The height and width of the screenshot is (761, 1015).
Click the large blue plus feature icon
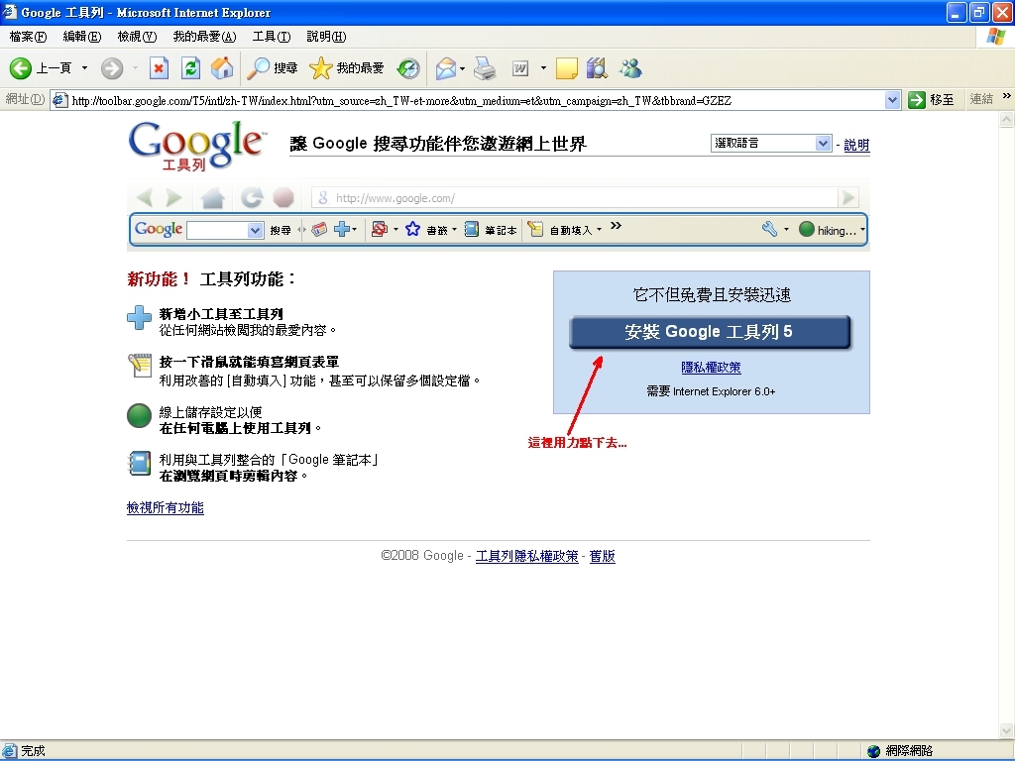pyautogui.click(x=139, y=318)
